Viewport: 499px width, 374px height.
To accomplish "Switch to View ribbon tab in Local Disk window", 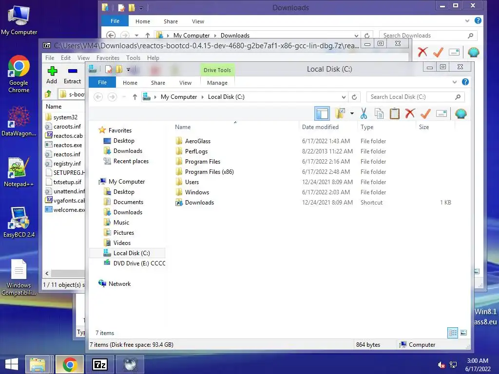I will tap(185, 83).
